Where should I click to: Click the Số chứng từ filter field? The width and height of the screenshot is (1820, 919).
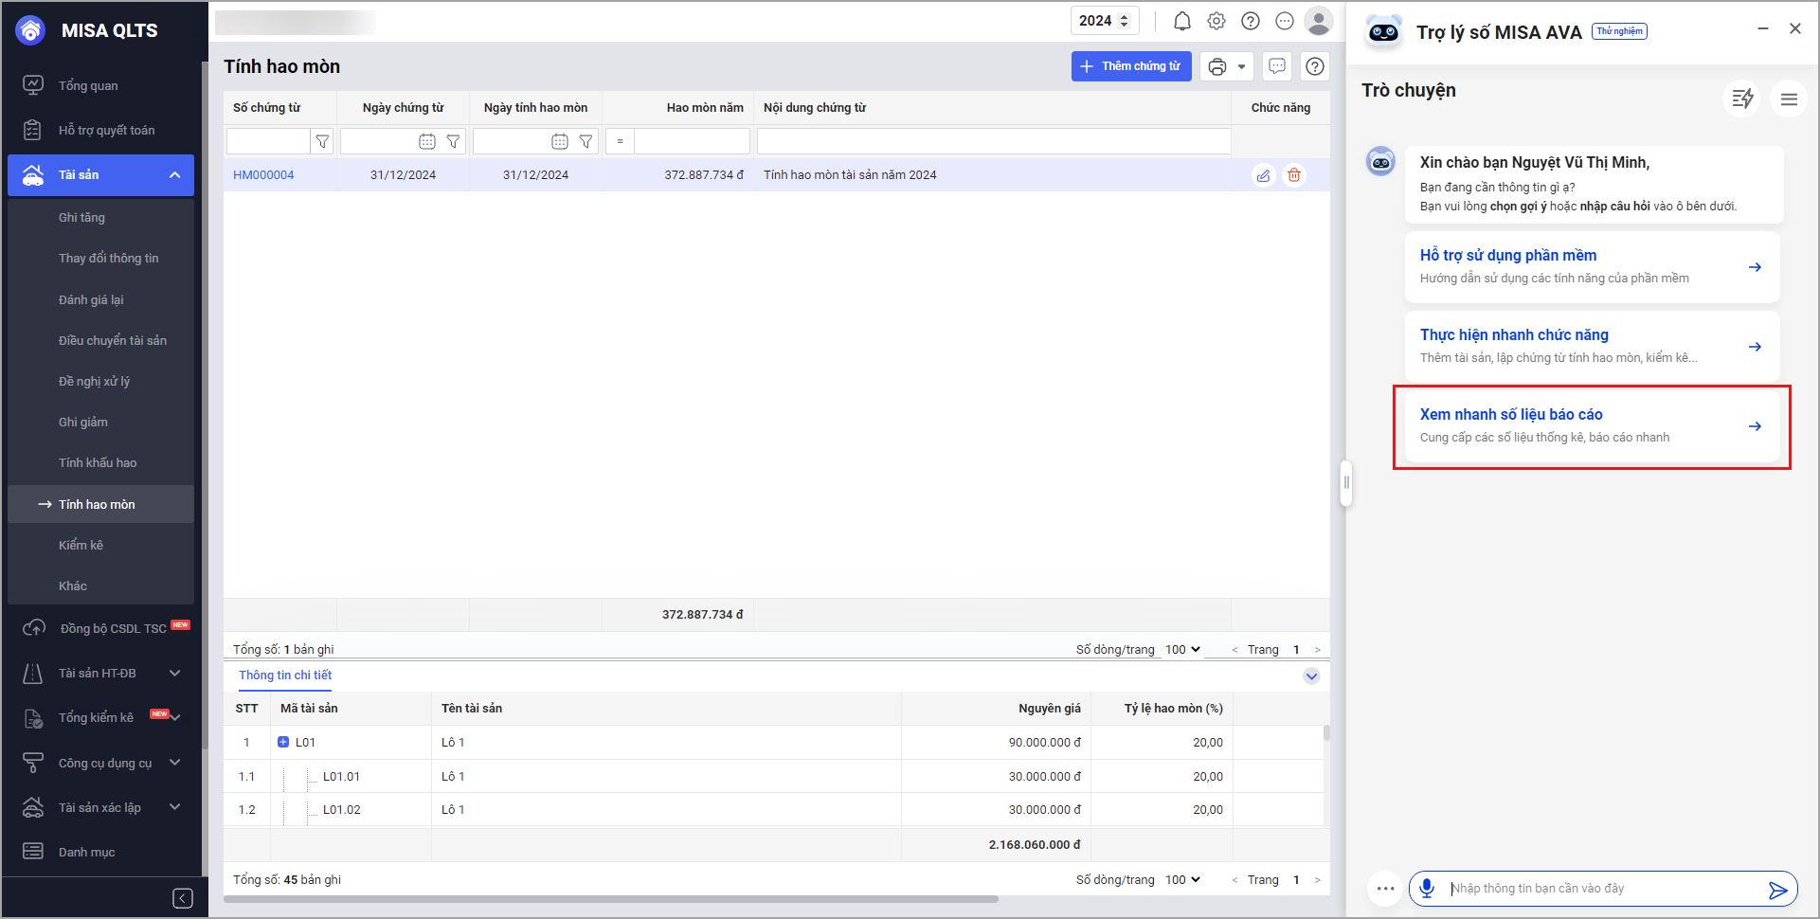[268, 141]
